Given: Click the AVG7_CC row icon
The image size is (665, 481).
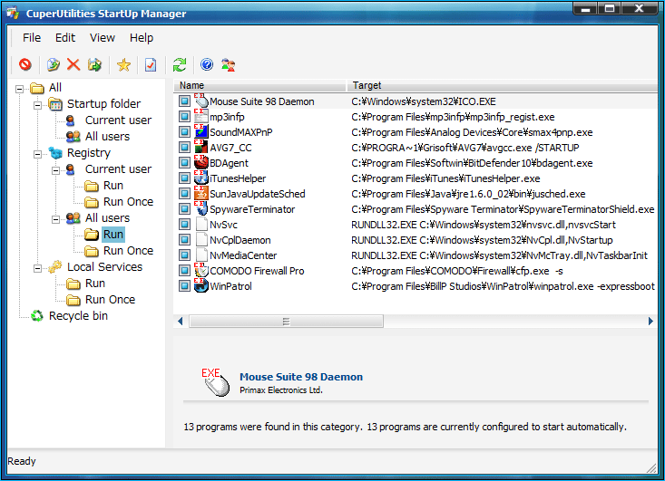Looking at the screenshot, I should click(x=201, y=147).
